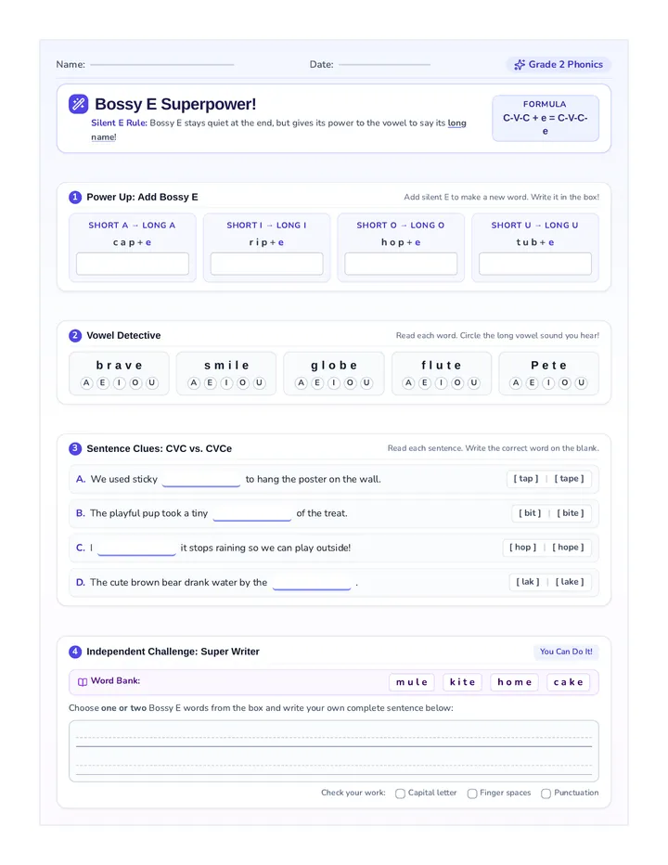Click the SHORT O → LONG O heading
The height and width of the screenshot is (865, 668).
tap(401, 226)
